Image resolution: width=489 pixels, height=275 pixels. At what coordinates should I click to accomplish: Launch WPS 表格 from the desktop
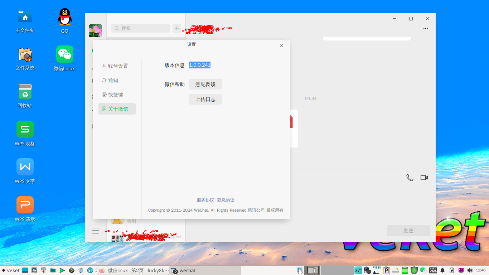pyautogui.click(x=25, y=134)
